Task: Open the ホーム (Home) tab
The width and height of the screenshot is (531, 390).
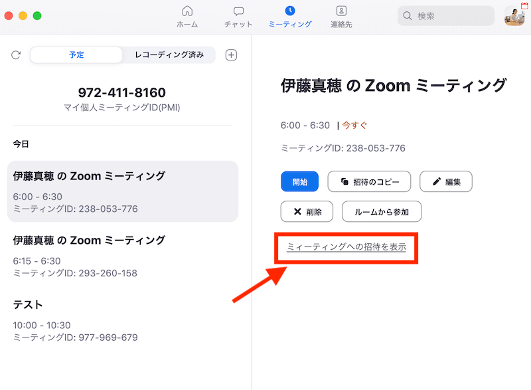Action: point(187,17)
